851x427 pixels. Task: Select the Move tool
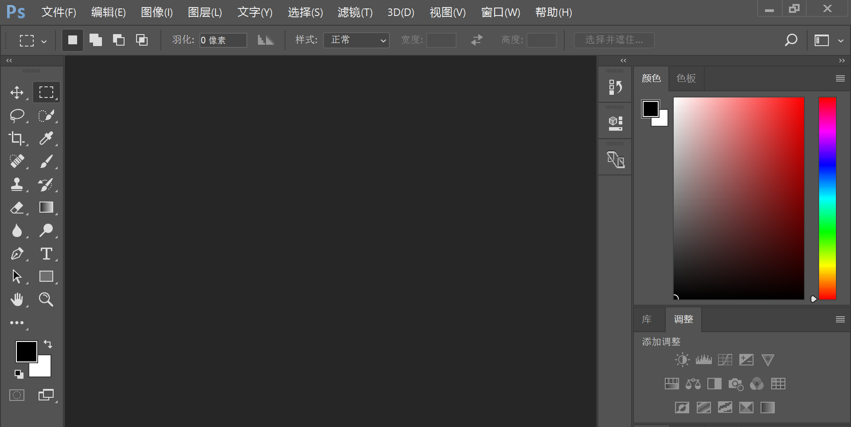18,92
